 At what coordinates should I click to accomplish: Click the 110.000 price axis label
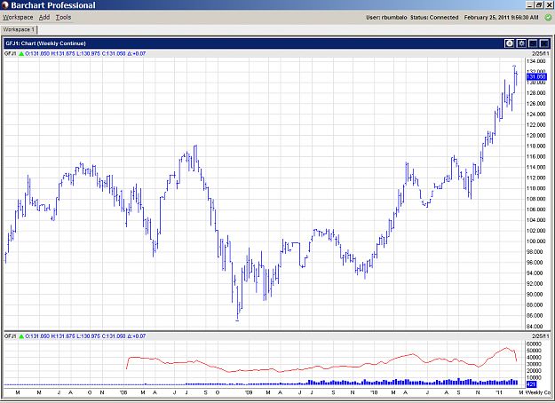tap(535, 188)
